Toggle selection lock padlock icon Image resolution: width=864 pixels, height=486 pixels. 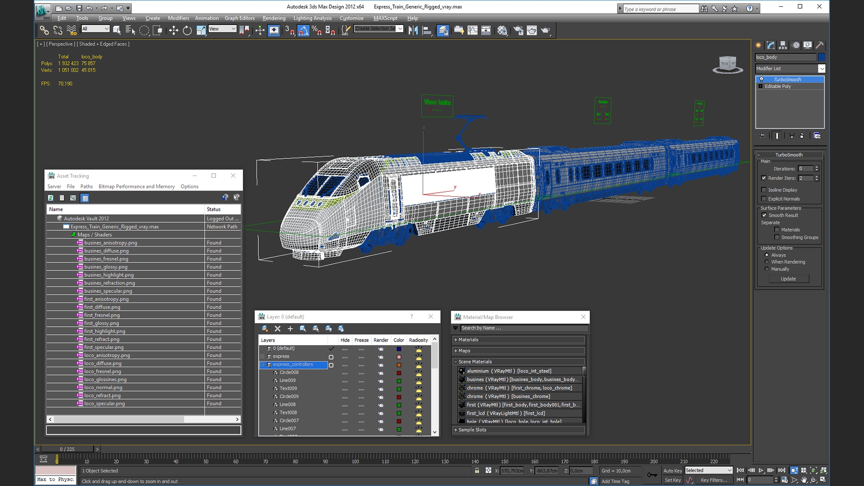click(477, 470)
